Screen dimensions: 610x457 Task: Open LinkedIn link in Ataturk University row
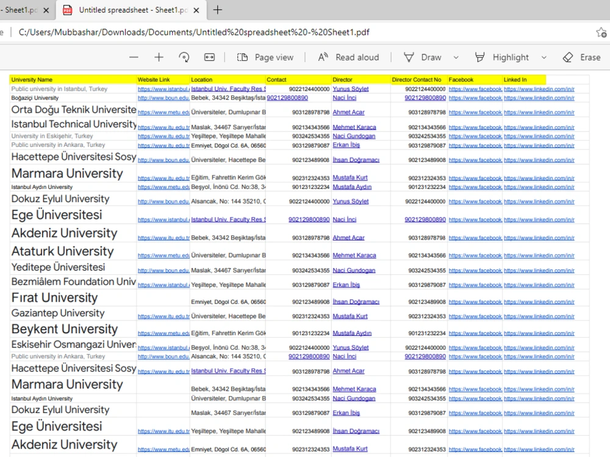539,256
